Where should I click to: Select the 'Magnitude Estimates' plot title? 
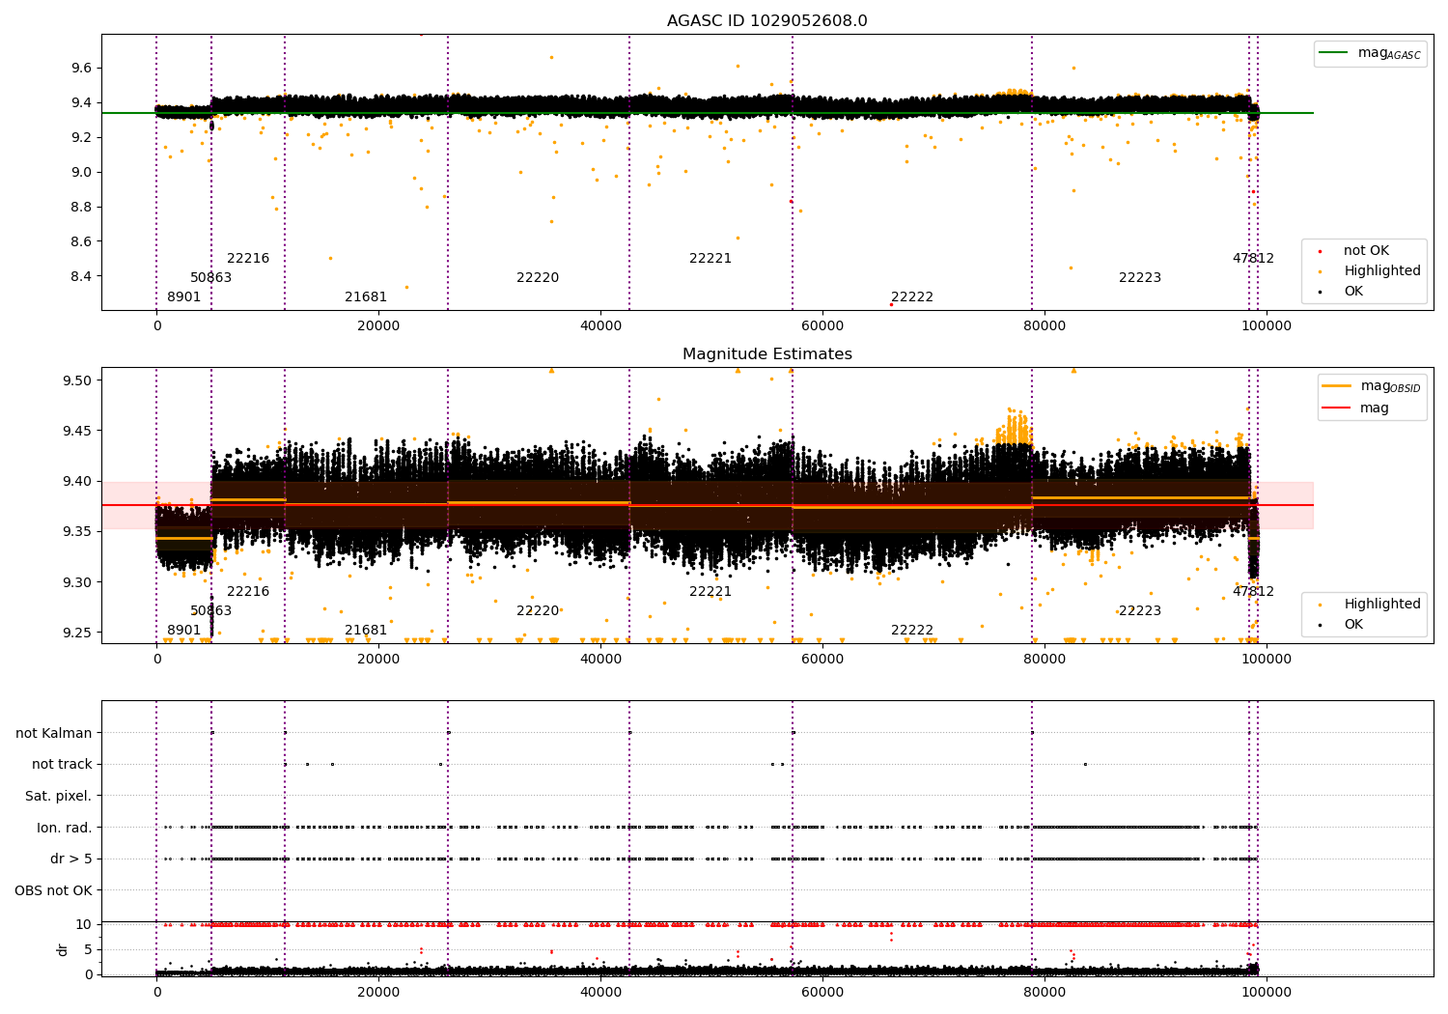coord(766,354)
